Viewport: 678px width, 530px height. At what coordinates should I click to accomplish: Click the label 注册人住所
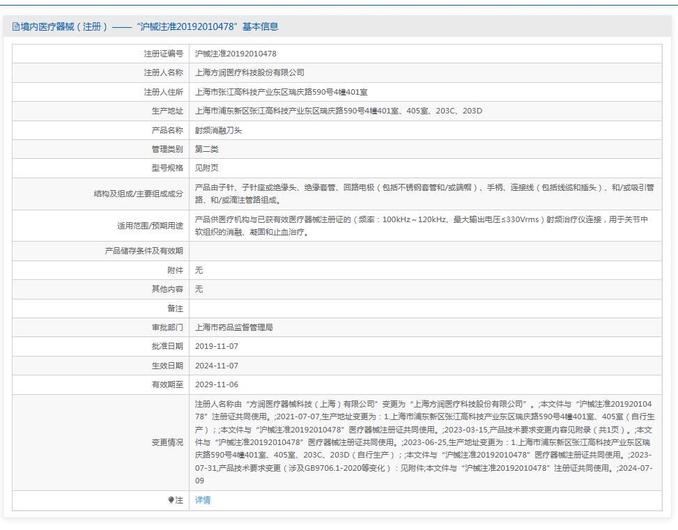click(x=164, y=92)
